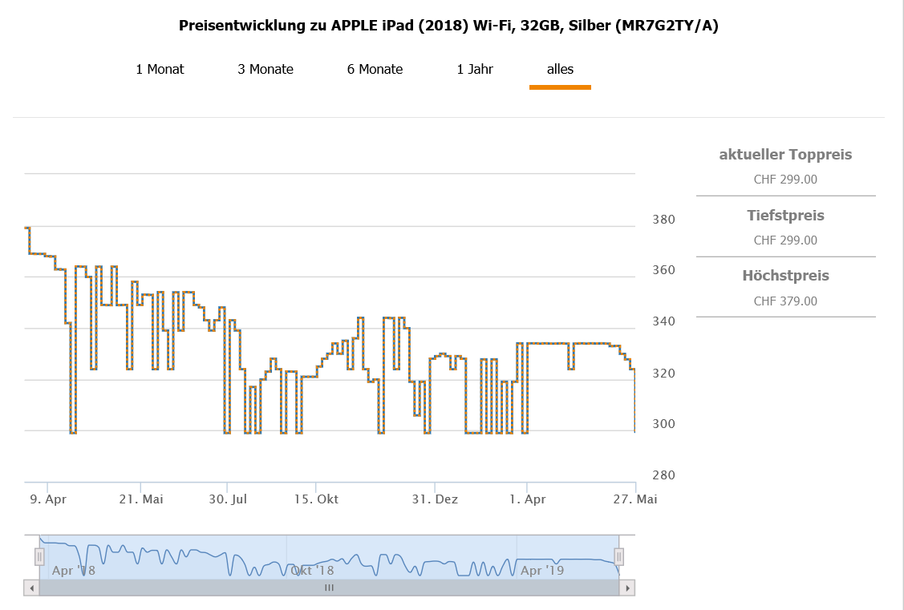Select the '1 Monat' time range tab
This screenshot has height=610, width=904.
pos(160,69)
